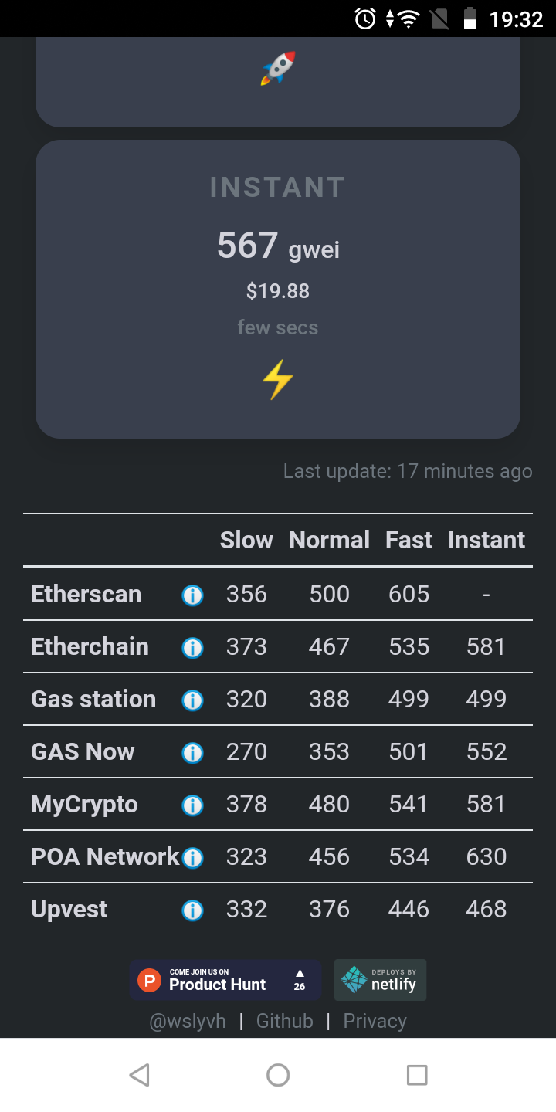
Task: Tap the info icon beside Gas station
Action: point(192,700)
